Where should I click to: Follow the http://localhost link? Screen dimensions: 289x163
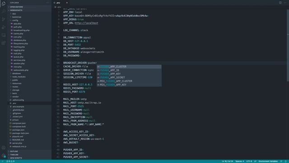(86, 23)
